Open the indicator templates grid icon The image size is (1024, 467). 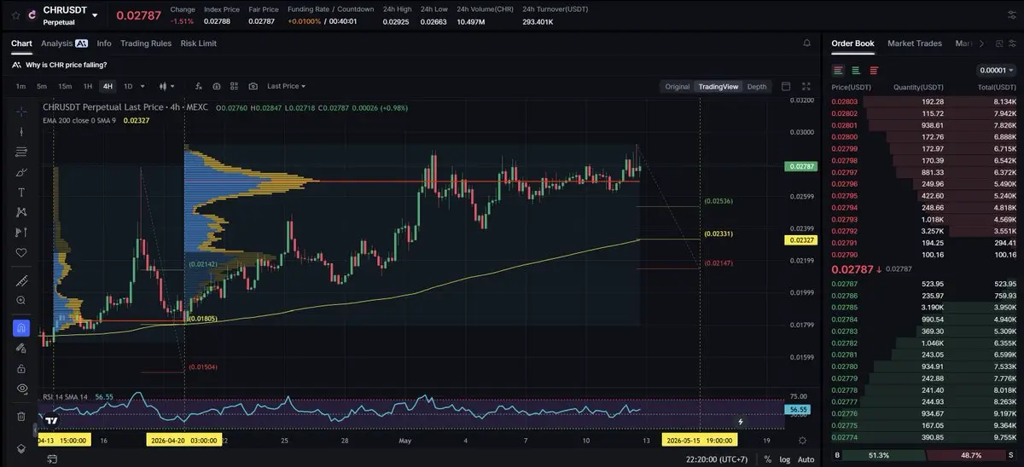(x=235, y=86)
